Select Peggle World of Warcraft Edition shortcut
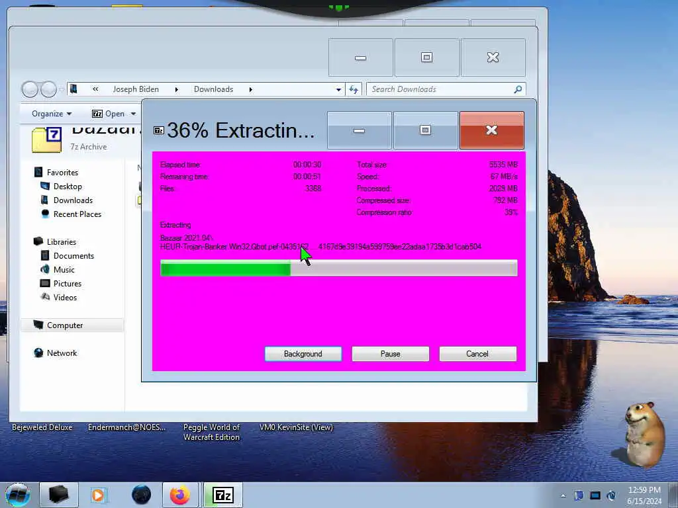Viewport: 678px width, 508px height. pyautogui.click(x=211, y=432)
